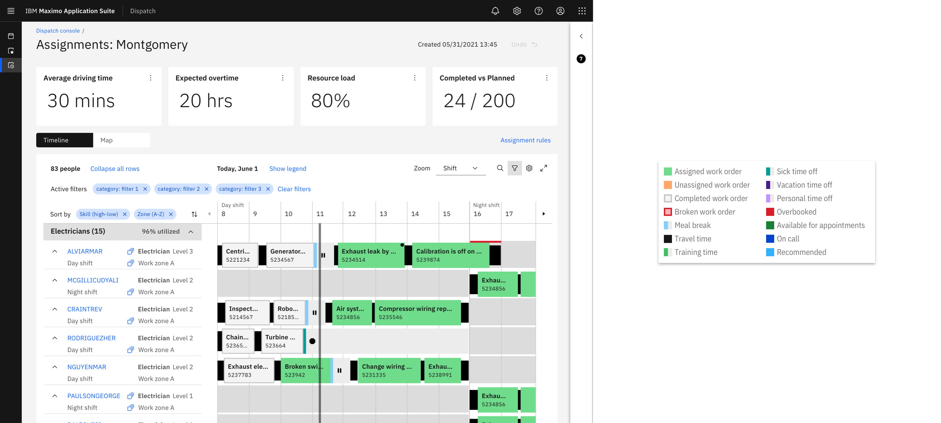Collapse RODRIGUEZHER row
Viewport: 941px width, 423px height.
point(54,338)
